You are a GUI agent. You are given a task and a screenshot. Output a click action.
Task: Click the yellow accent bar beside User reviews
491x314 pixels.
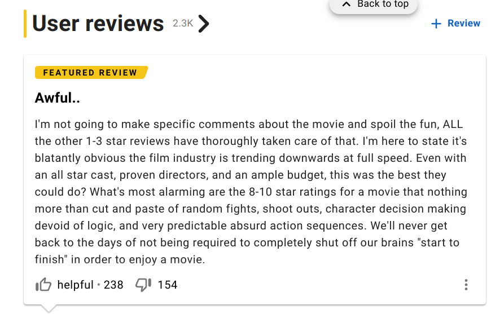[x=25, y=24]
